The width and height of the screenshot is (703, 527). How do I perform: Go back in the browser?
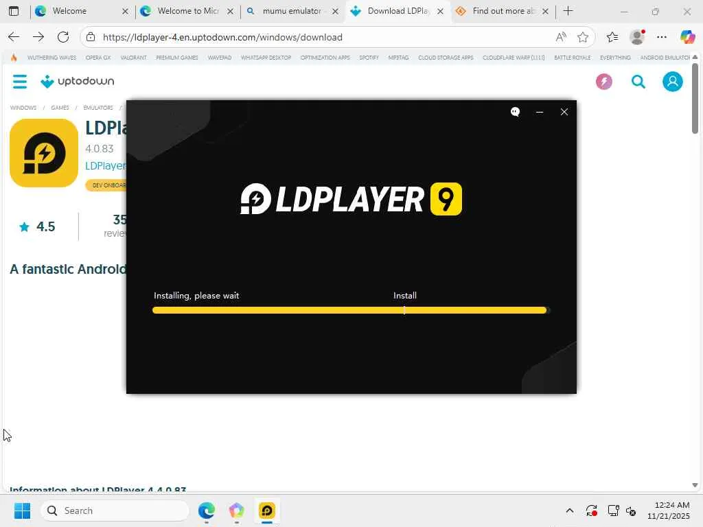(14, 37)
